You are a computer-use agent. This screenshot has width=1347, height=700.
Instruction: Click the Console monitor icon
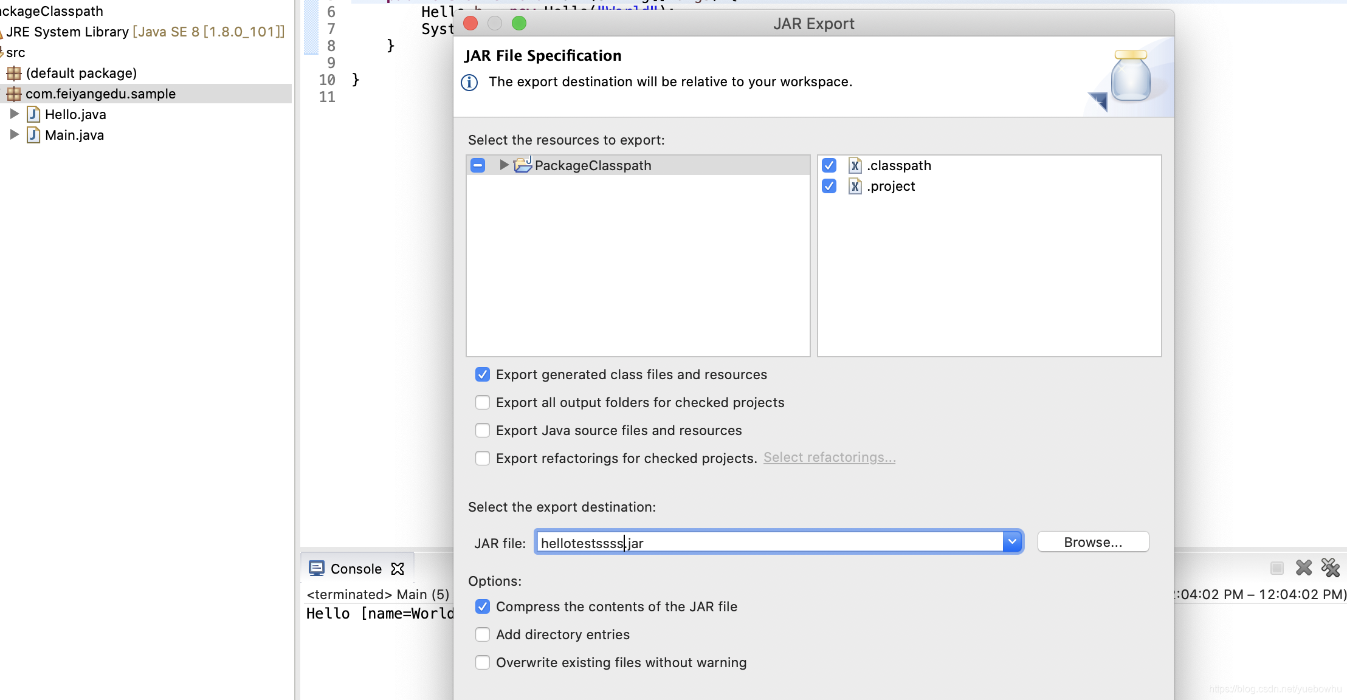click(316, 569)
